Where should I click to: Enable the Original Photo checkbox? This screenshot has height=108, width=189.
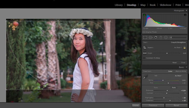[x=144, y=32]
